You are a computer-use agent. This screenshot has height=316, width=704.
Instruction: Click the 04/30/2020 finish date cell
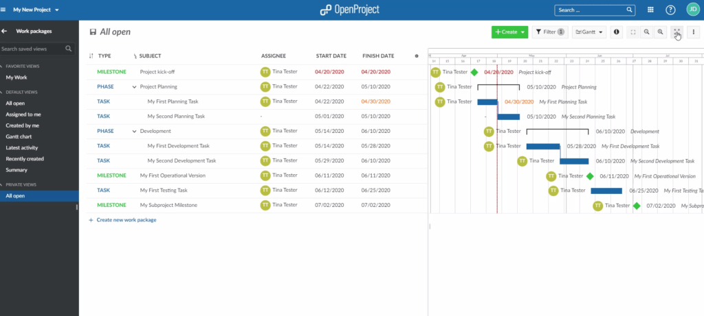coord(376,101)
